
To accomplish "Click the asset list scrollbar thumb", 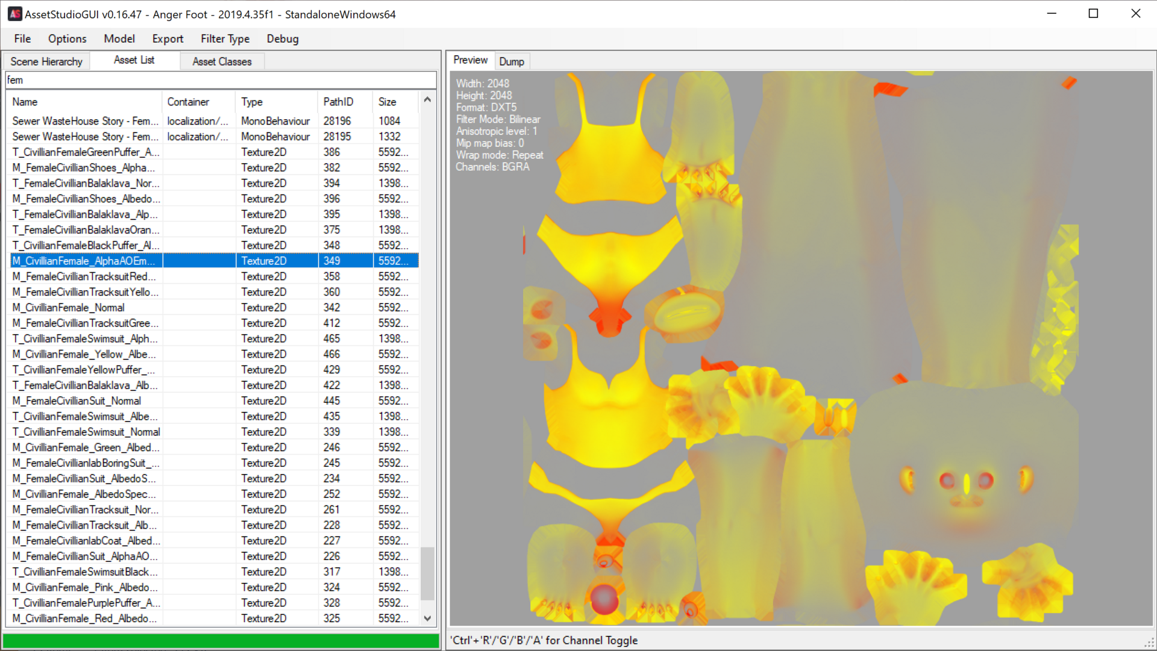I will [x=427, y=573].
